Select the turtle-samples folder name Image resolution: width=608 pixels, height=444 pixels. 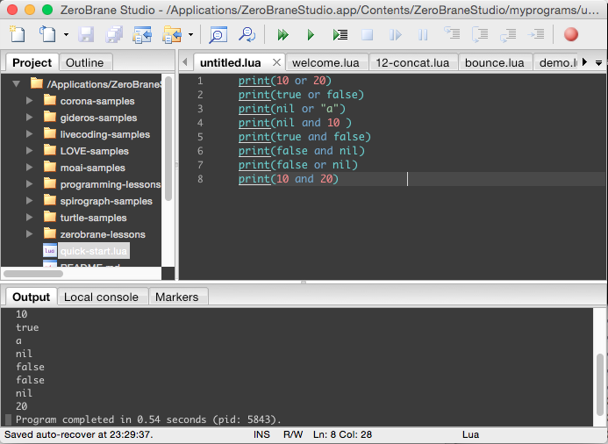point(94,218)
